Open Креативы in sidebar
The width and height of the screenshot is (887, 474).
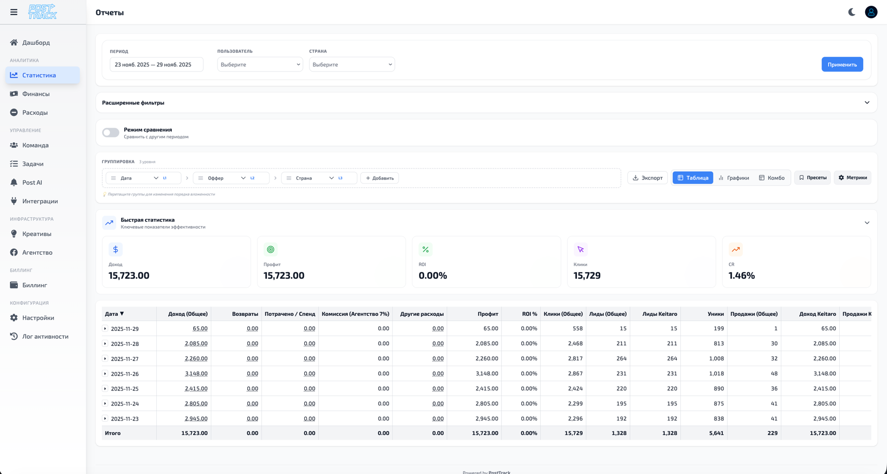(x=36, y=234)
